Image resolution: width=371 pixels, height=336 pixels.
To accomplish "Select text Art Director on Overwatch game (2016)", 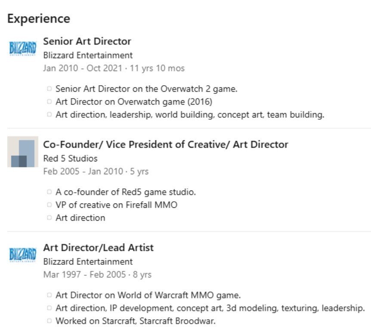I will click(134, 102).
